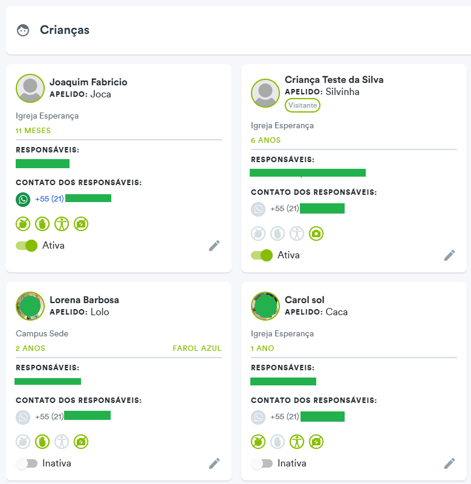Edit Criança Teste da Silva via pencil
The width and height of the screenshot is (471, 484).
coord(449,255)
